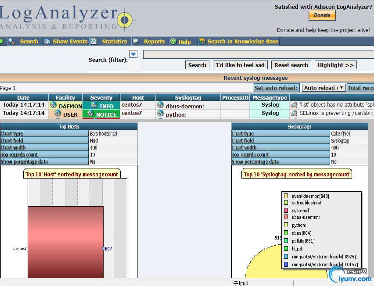Focus the search filter text field

259,54
